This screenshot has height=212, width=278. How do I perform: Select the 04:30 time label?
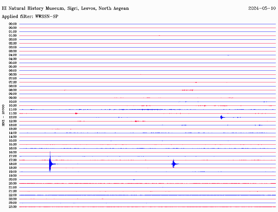click(x=13, y=59)
